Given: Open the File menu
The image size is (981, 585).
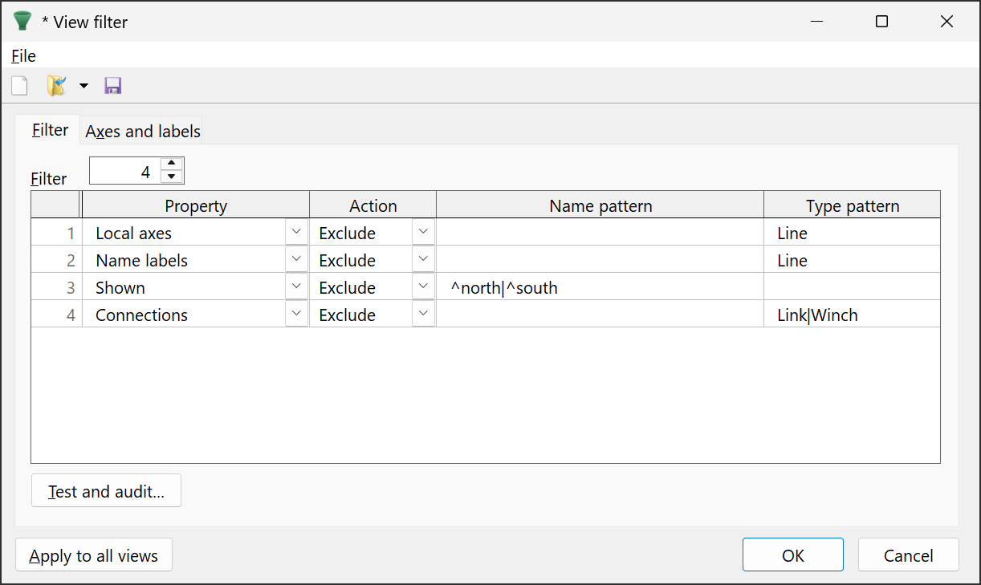Looking at the screenshot, I should point(23,55).
